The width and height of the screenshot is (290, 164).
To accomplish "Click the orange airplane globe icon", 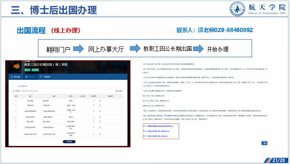I will pos(16,66).
